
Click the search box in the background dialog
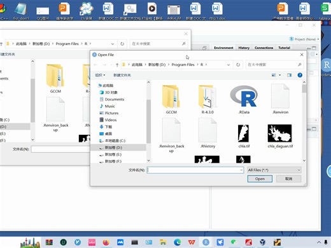pyautogui.click(x=158, y=44)
